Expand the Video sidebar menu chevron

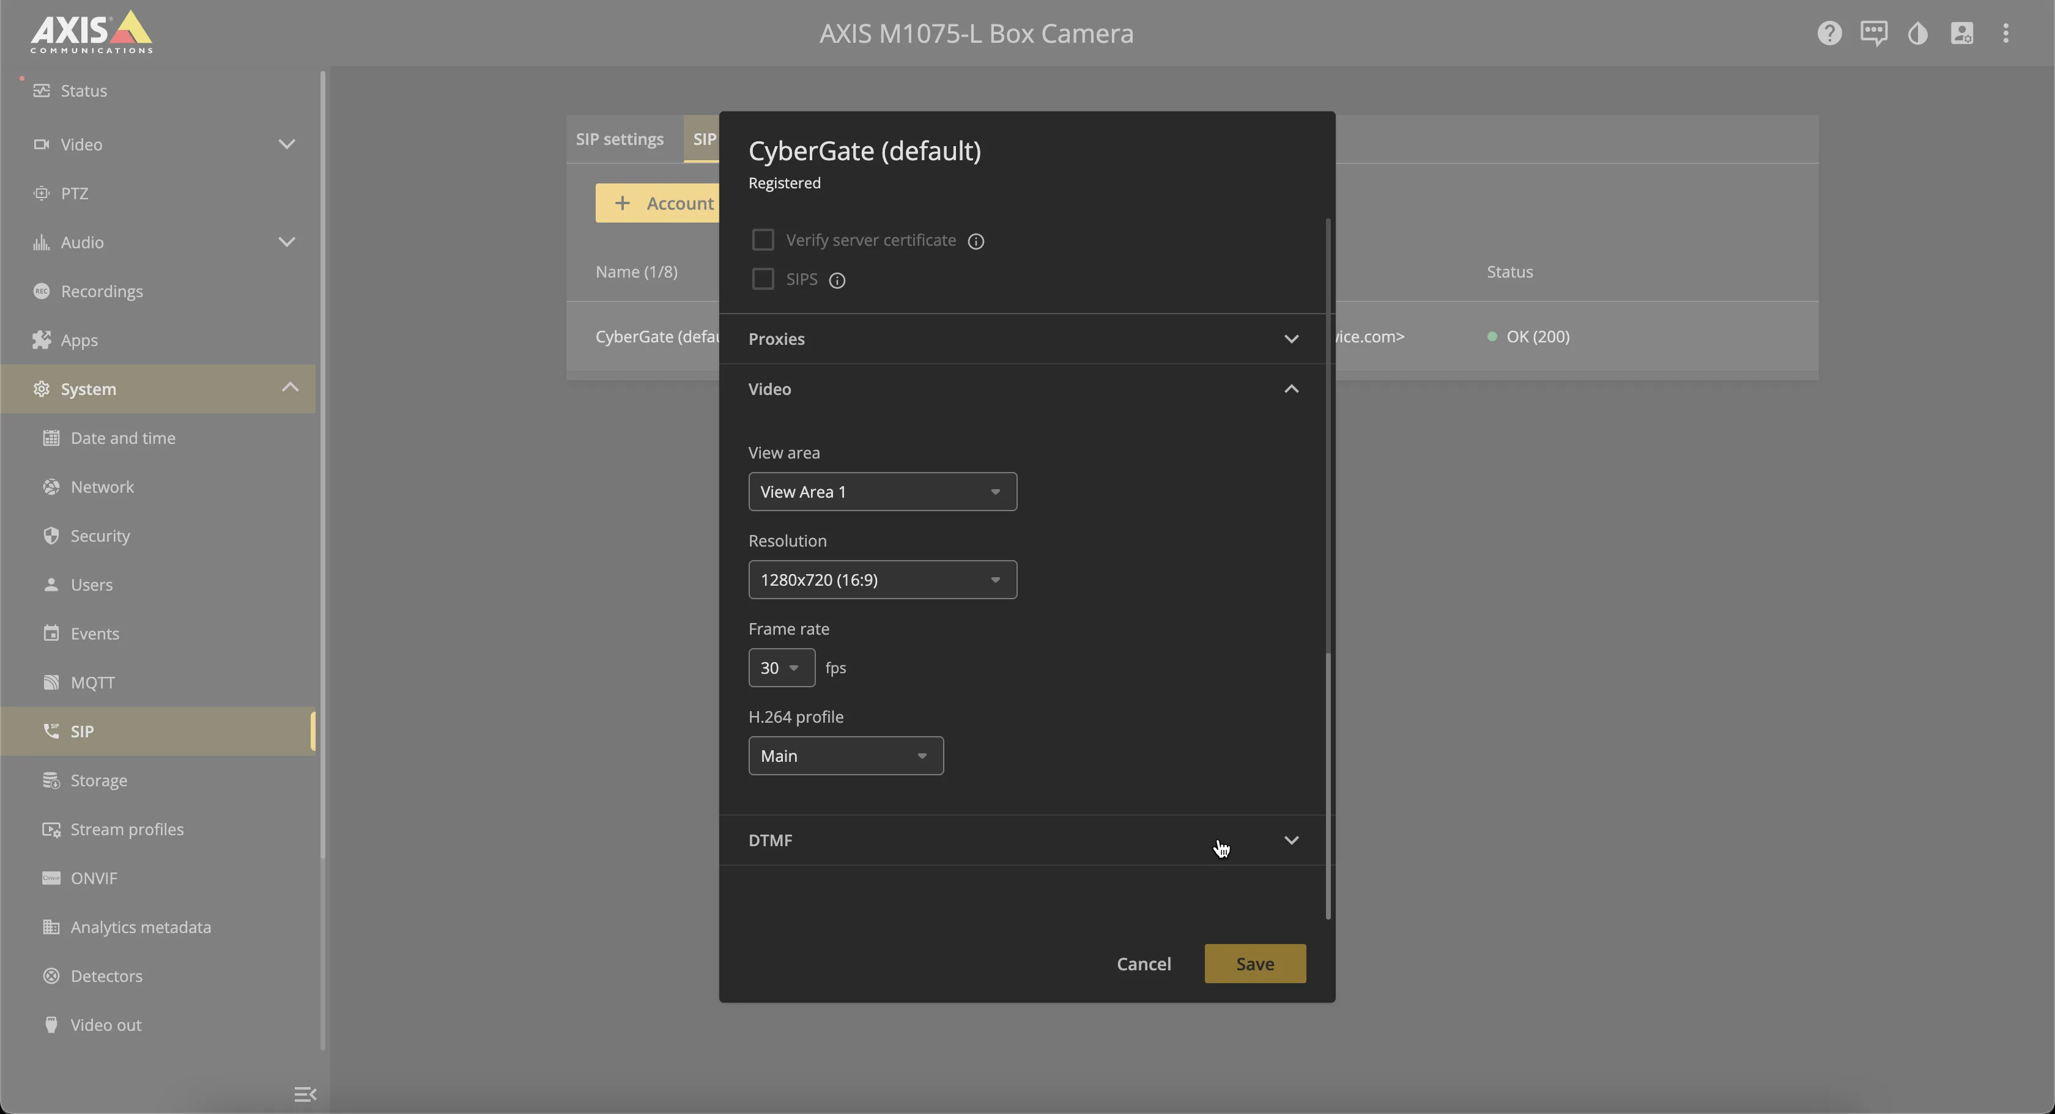tap(286, 144)
